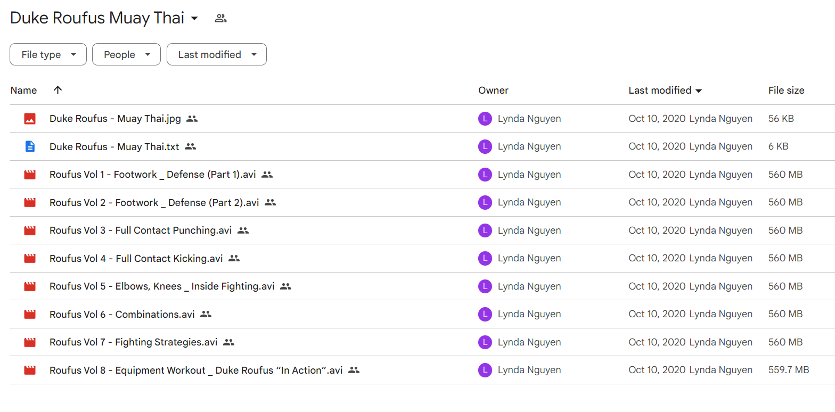
Task: Click the Owner column header
Action: click(493, 90)
